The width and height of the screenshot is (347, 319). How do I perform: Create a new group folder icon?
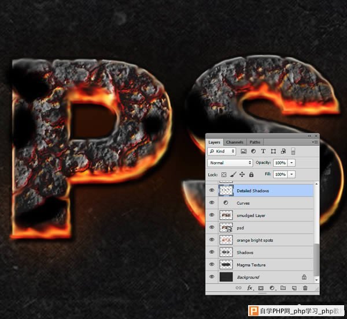(283, 288)
